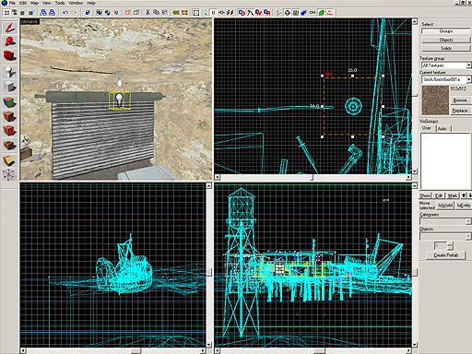472x354 pixels.
Task: Toggle the 3D grid display
Action: [x=15, y=13]
